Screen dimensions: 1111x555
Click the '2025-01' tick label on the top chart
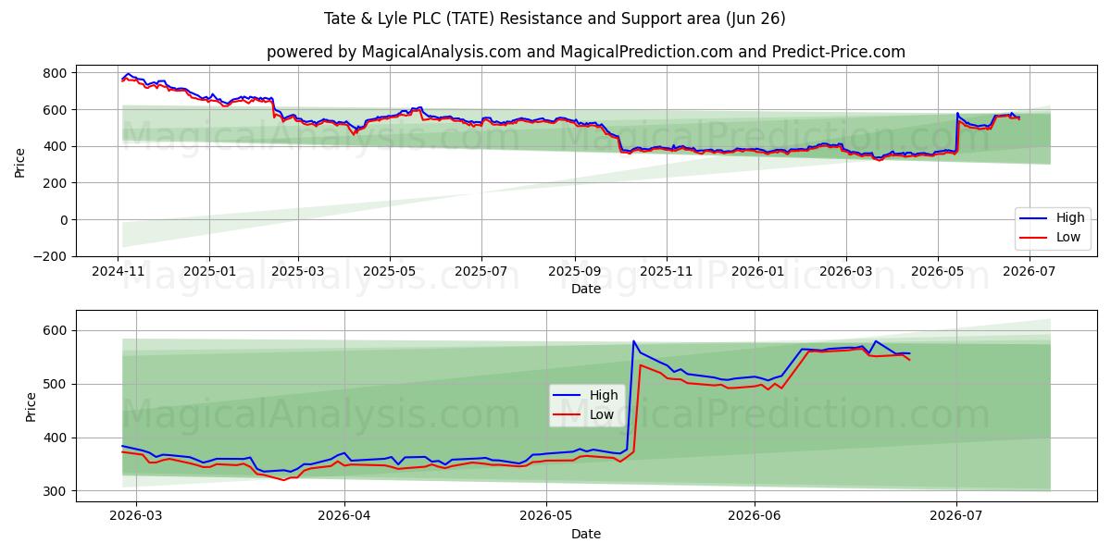point(209,271)
